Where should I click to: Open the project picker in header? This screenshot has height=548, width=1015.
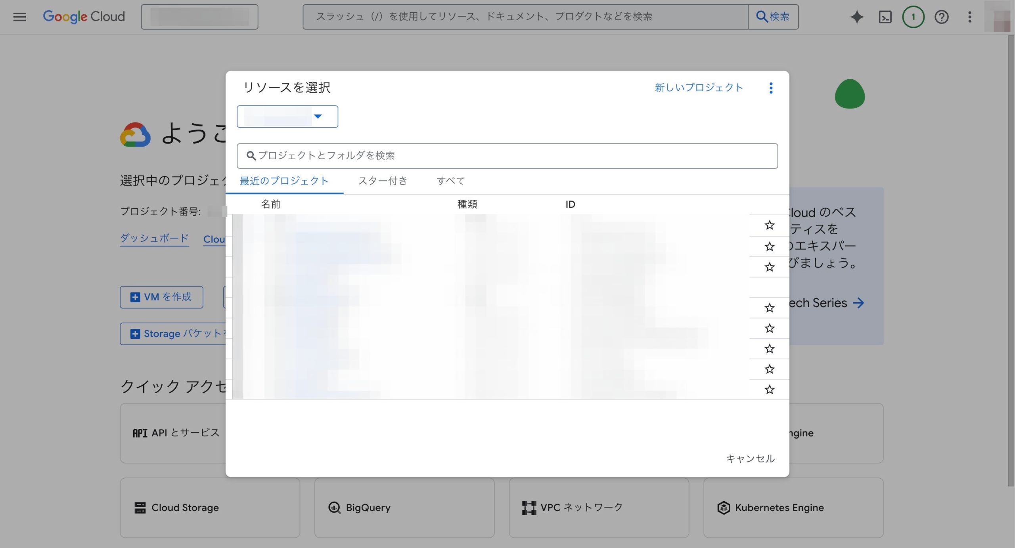click(199, 17)
